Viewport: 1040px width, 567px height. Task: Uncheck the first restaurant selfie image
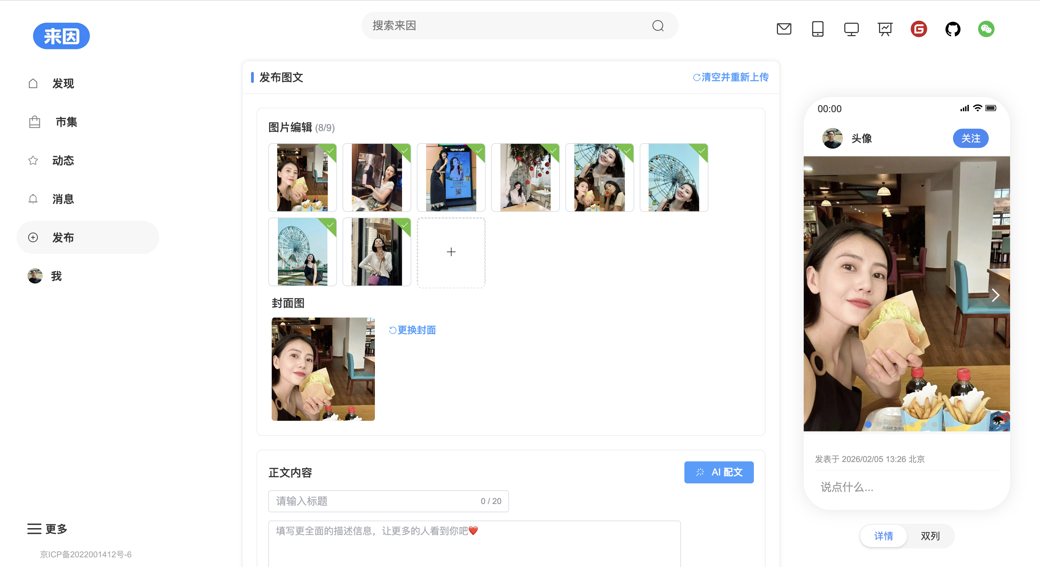click(x=330, y=151)
